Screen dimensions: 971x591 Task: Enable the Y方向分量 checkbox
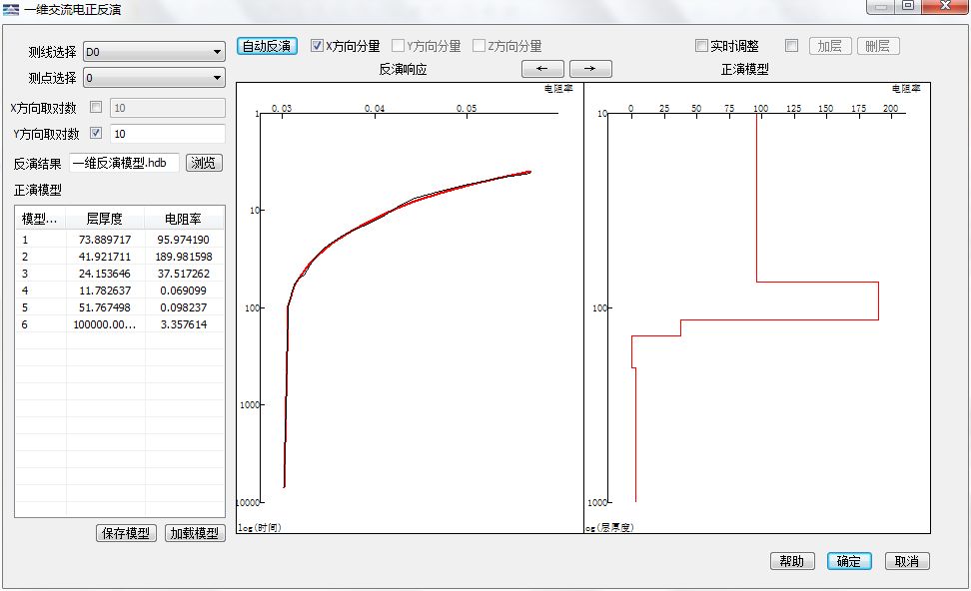(399, 46)
